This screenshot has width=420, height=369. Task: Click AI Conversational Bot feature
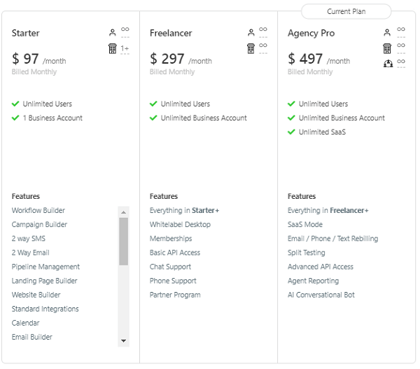321,295
